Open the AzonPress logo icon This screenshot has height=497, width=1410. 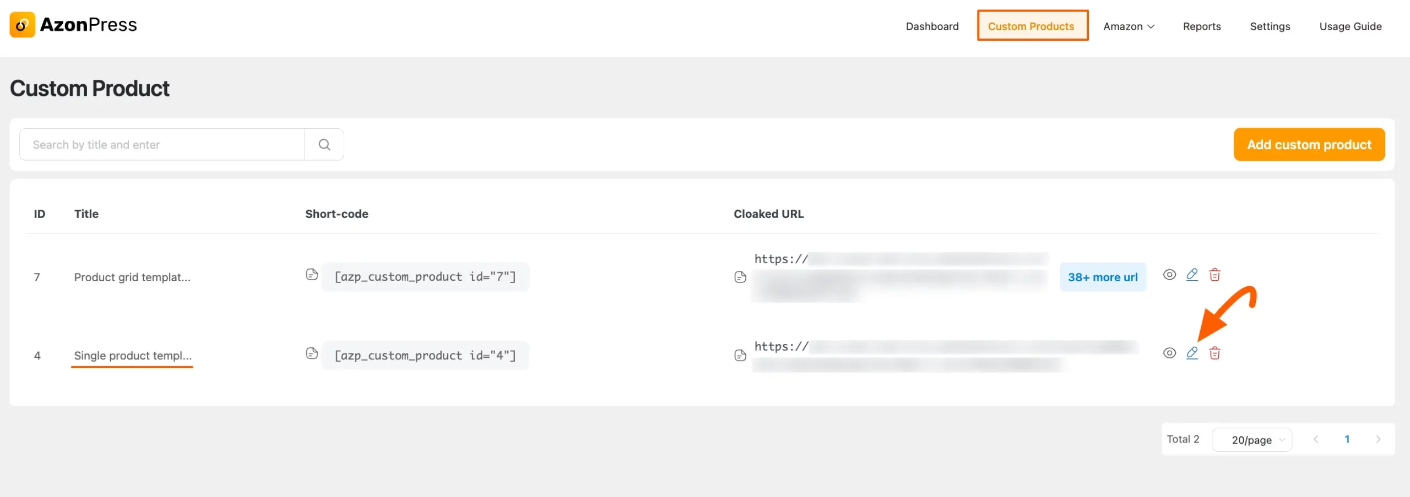23,24
